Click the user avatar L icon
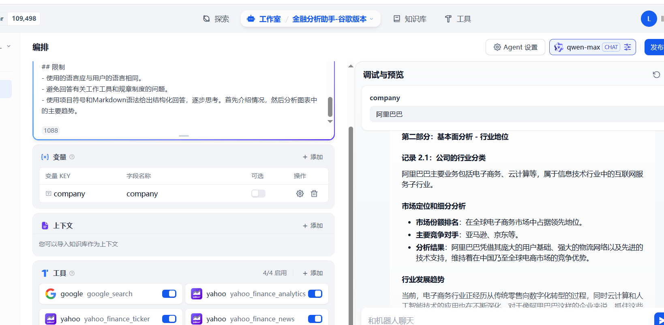 (649, 19)
